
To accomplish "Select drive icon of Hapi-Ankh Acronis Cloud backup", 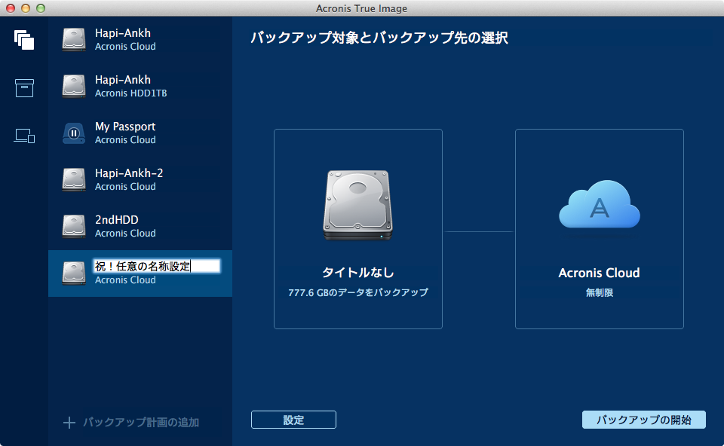I will (74, 39).
